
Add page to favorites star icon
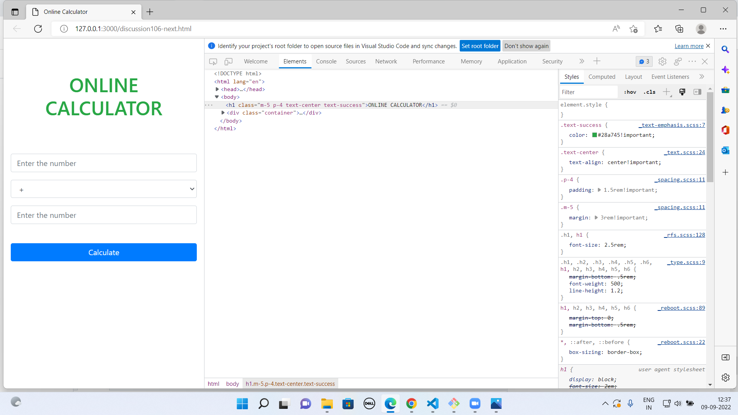coord(633,29)
